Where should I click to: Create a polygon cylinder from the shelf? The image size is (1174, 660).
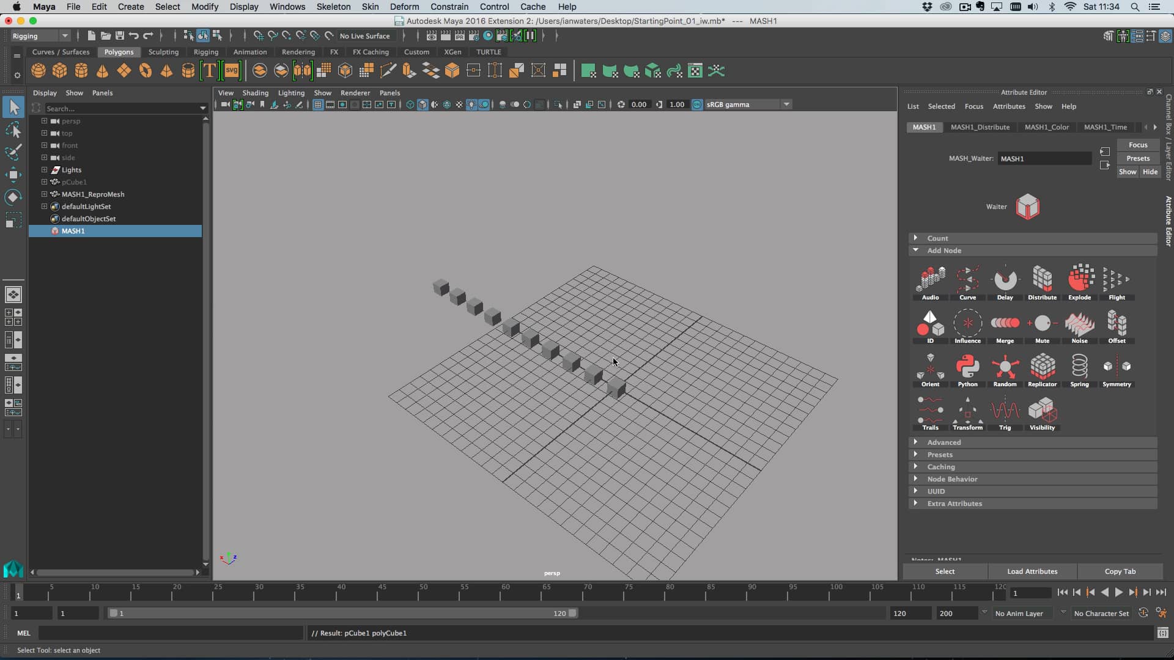81,70
